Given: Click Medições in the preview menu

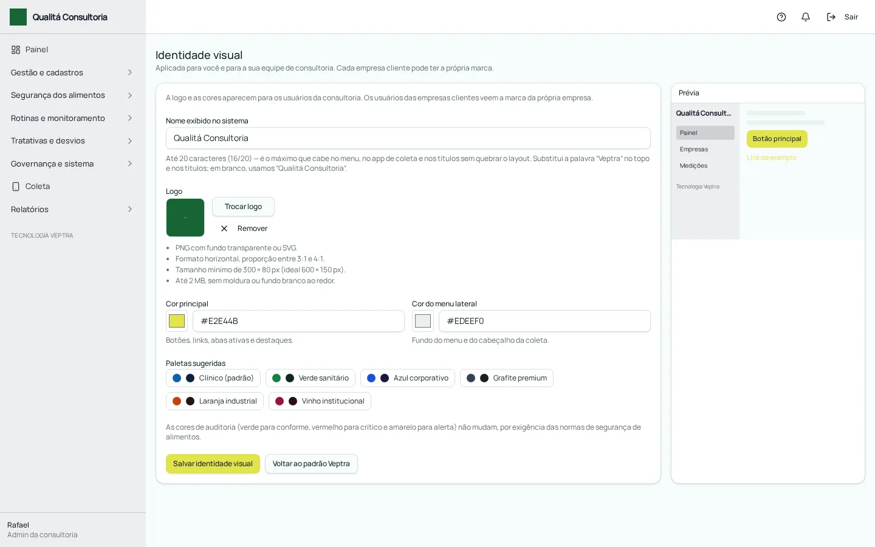Looking at the screenshot, I should [705, 165].
